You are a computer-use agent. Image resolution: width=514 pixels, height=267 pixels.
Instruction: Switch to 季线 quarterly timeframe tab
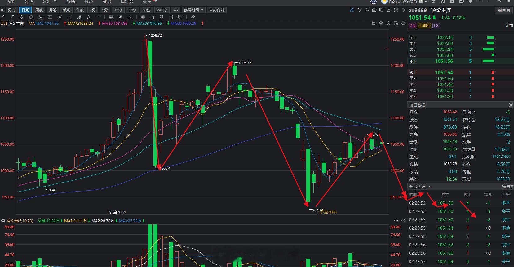click(x=66, y=10)
